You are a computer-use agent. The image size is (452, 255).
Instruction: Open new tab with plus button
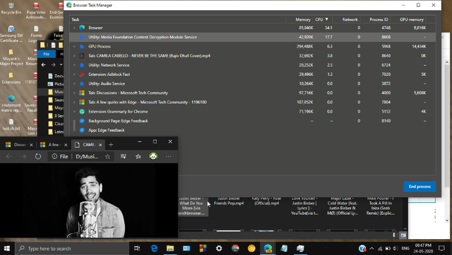(111, 145)
